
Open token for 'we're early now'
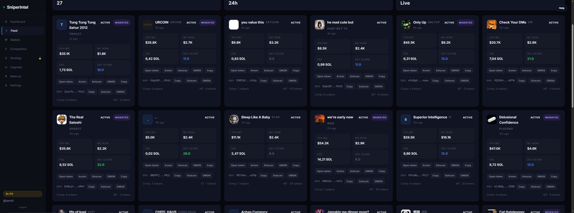point(324,171)
